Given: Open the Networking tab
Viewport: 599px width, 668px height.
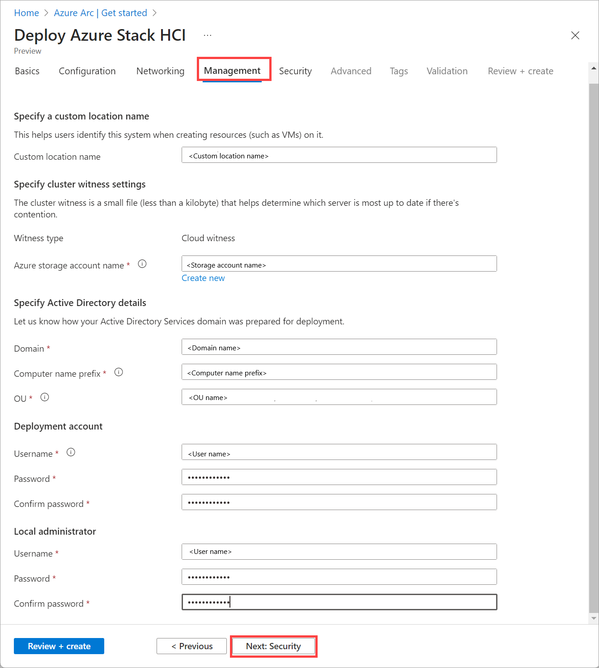Looking at the screenshot, I should coord(160,71).
